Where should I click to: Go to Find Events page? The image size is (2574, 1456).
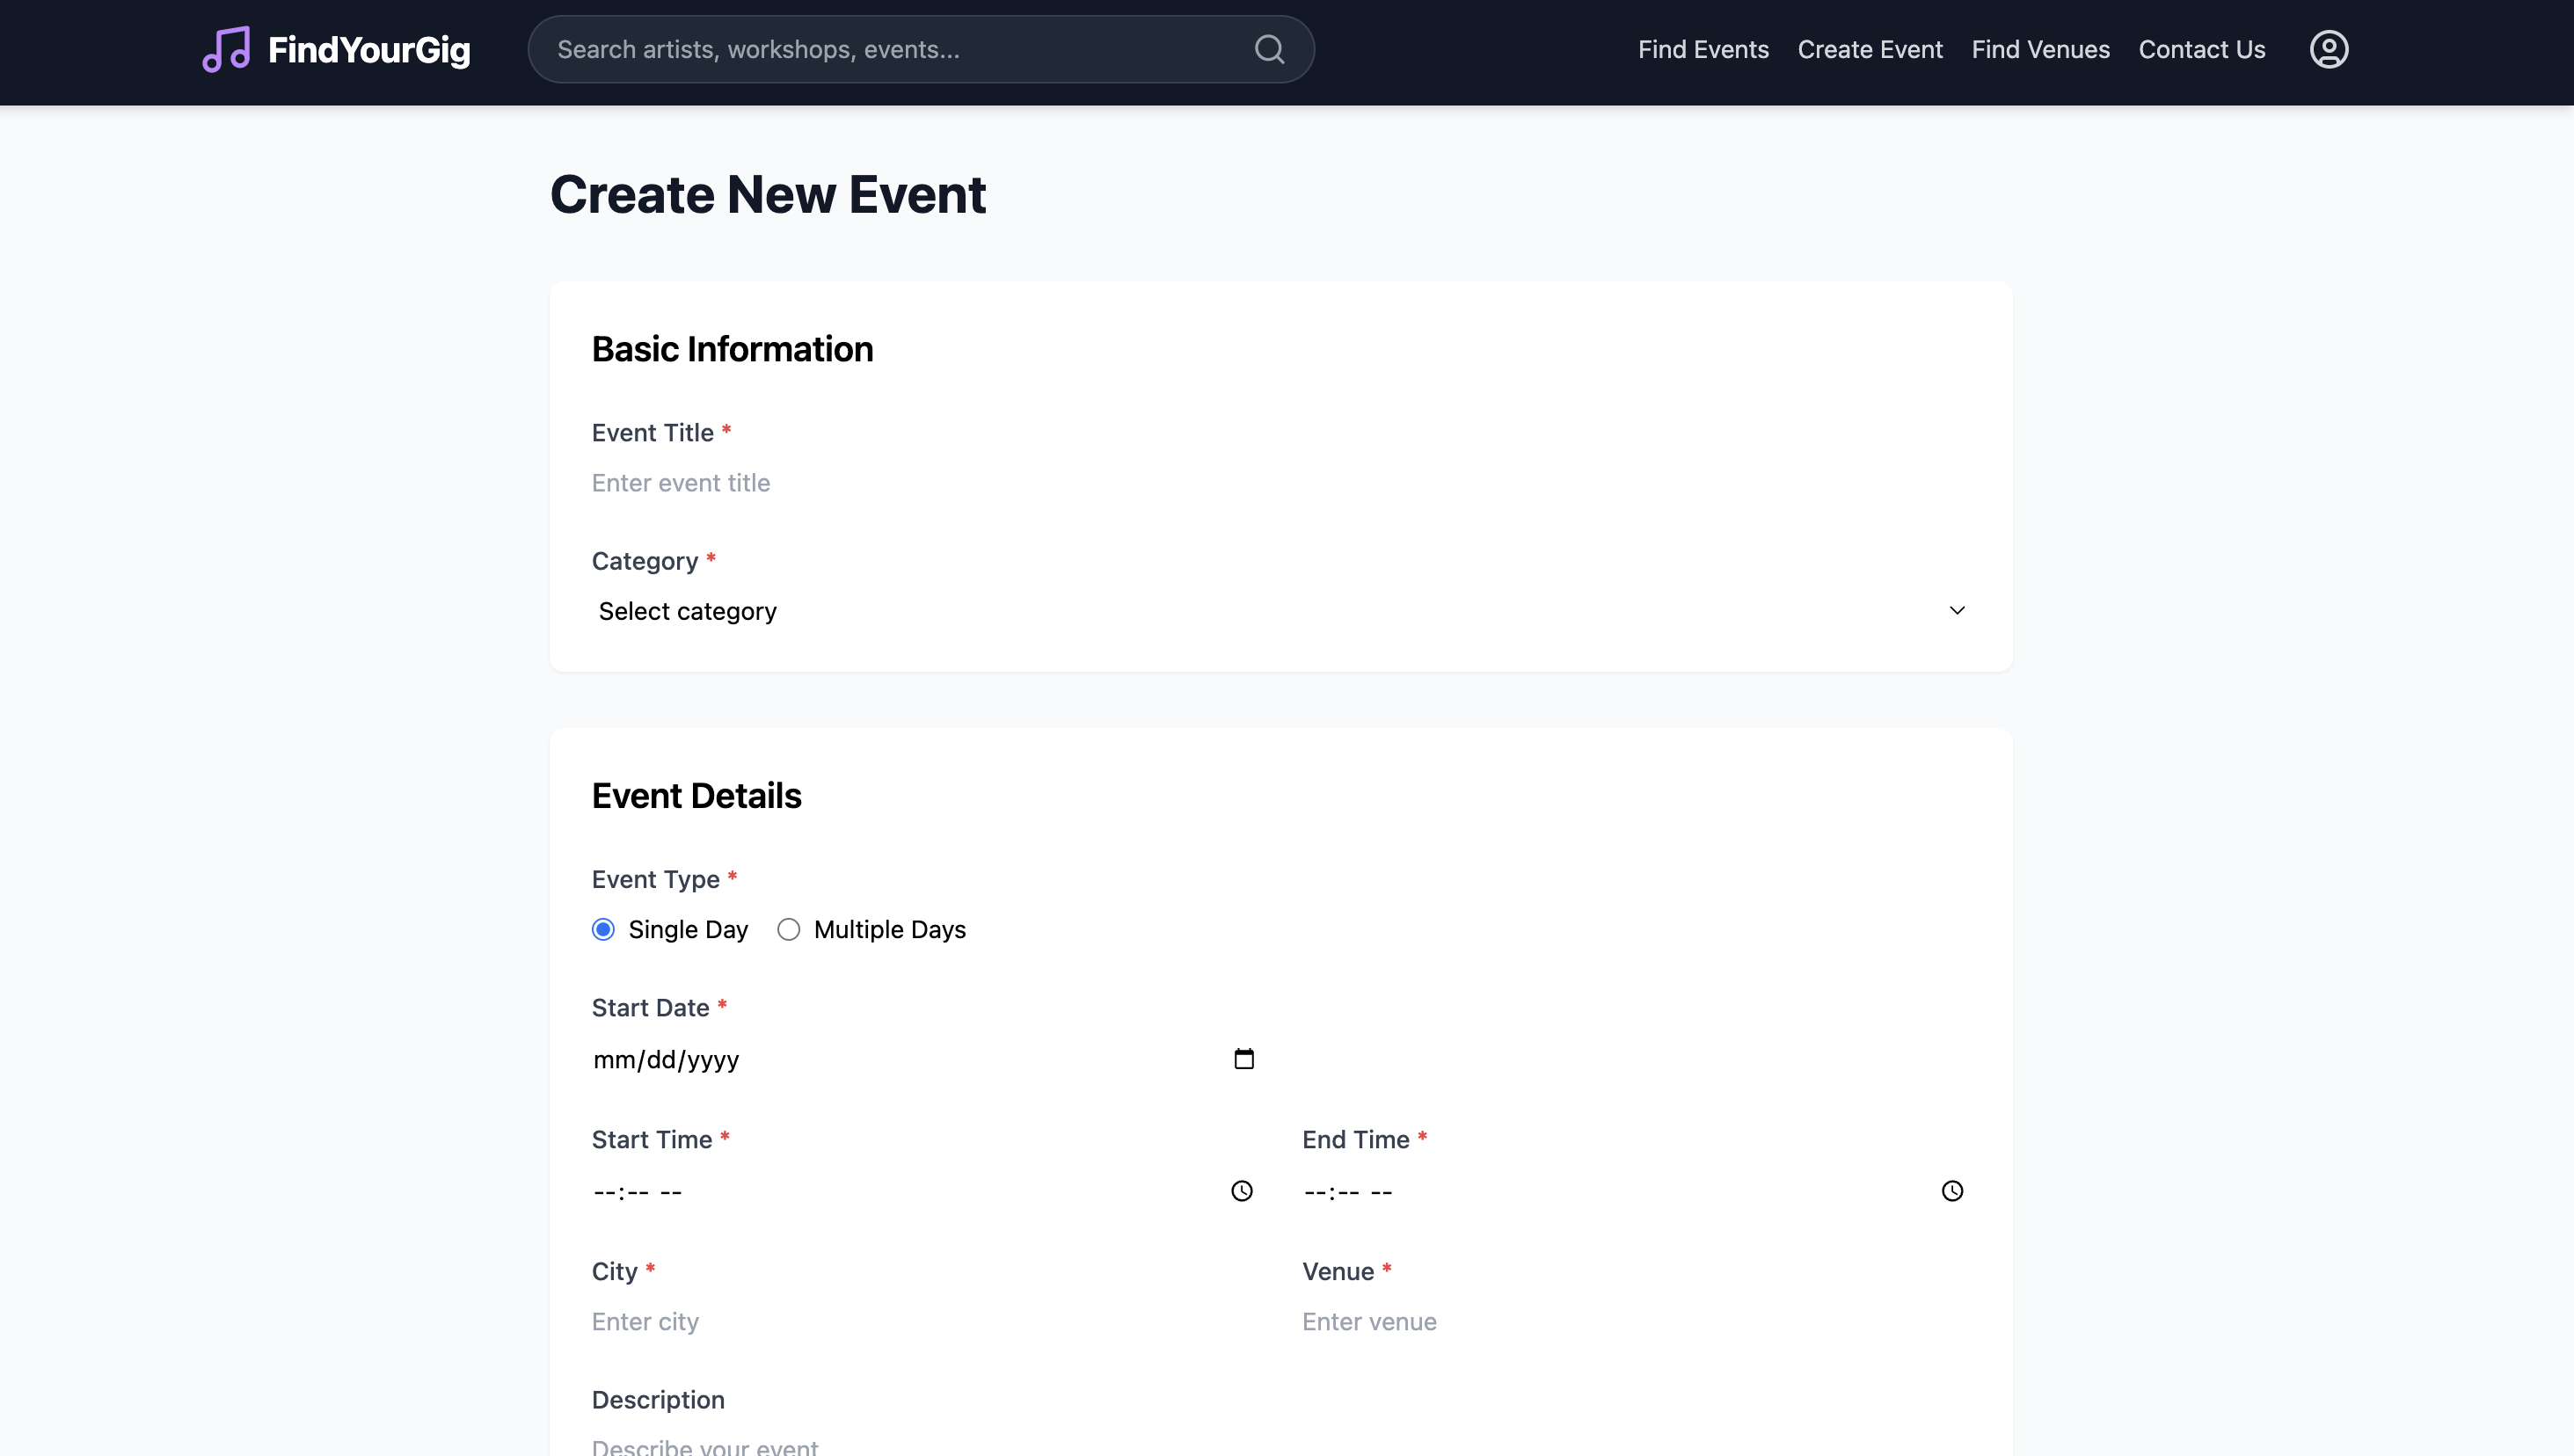(x=1702, y=49)
